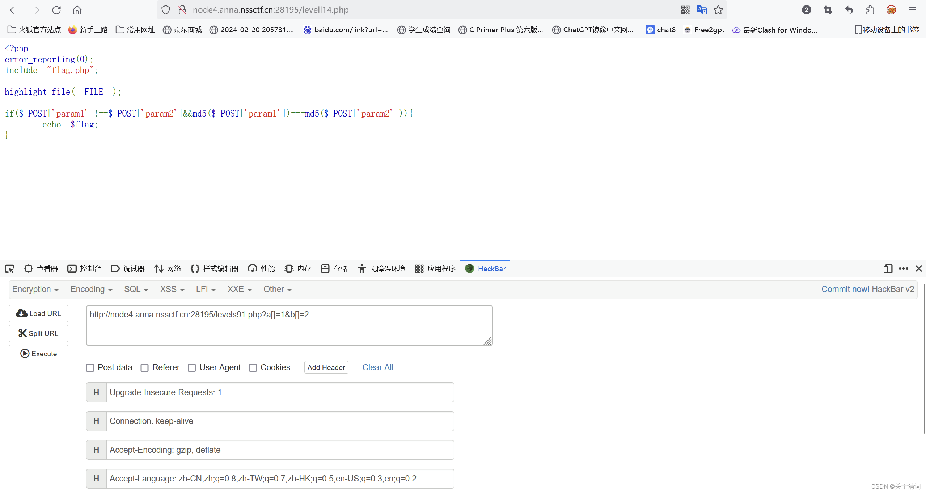The height and width of the screenshot is (493, 926).
Task: Click inside the HackBar URL textarea
Action: [x=289, y=325]
